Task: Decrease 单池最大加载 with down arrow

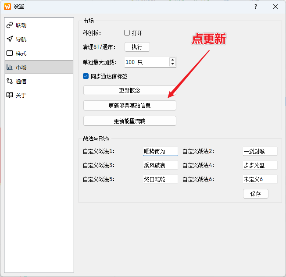Action: pyautogui.click(x=172, y=64)
